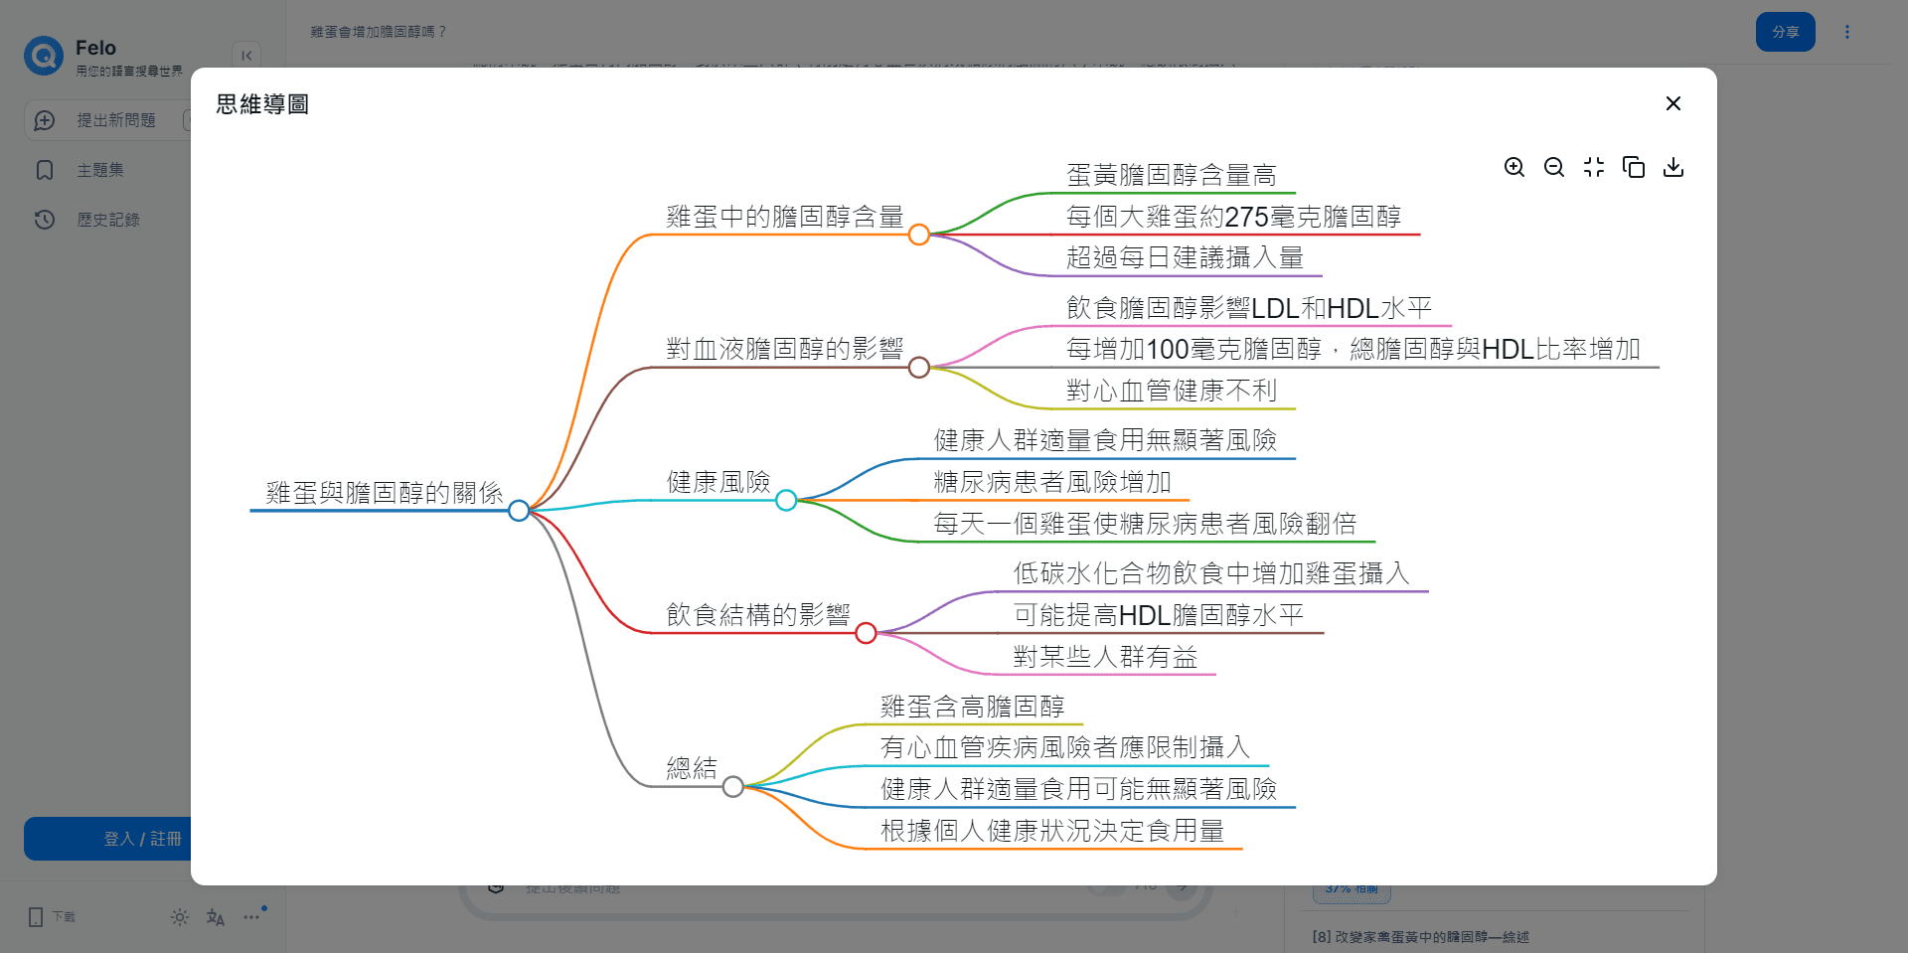Zoom in on the mind map
The width and height of the screenshot is (1908, 953).
click(1514, 167)
